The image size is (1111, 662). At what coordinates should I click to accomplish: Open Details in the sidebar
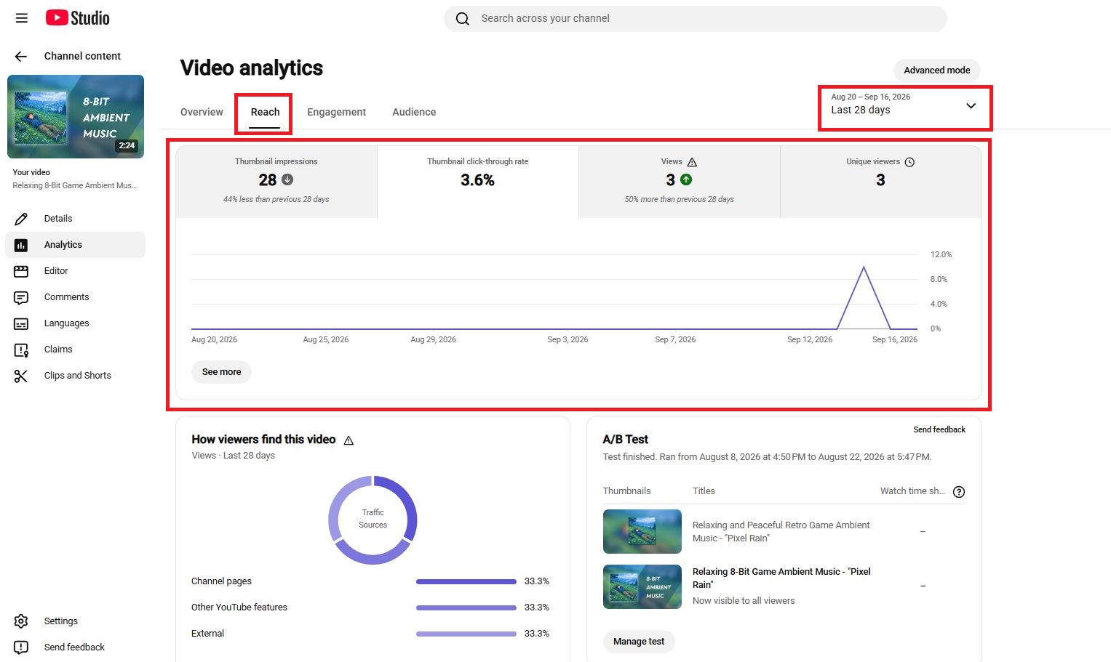tap(75, 219)
